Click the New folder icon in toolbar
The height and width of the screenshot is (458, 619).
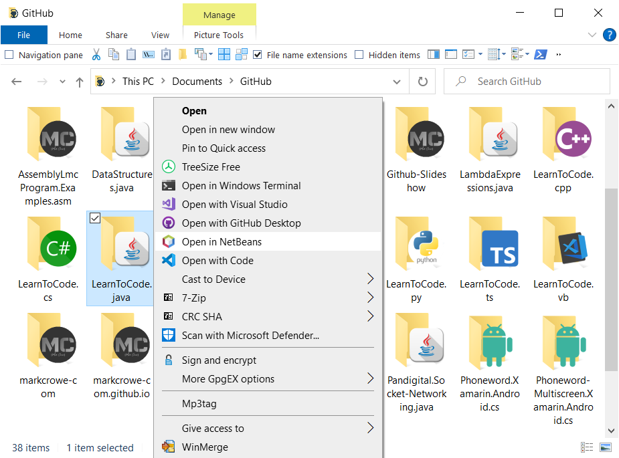(183, 54)
